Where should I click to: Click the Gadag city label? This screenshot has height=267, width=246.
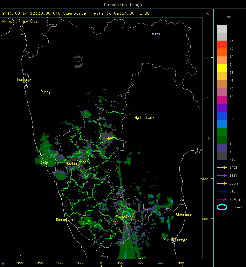(x=82, y=162)
